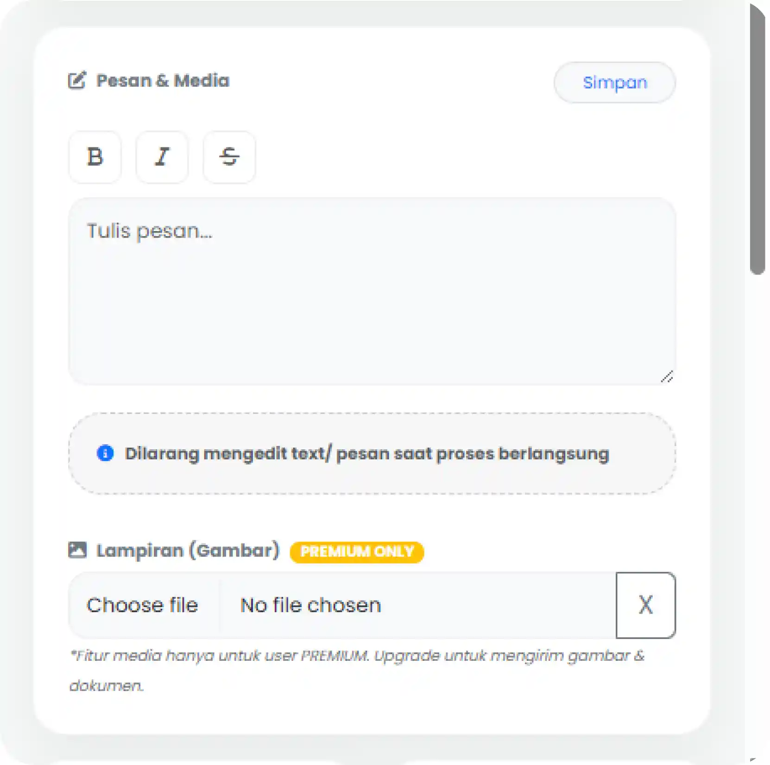This screenshot has height=765, width=770.
Task: Select the Pesan & Media heading
Action: [x=163, y=81]
